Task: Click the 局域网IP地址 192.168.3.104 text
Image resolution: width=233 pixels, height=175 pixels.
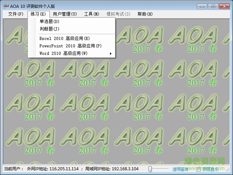Action: (x=112, y=169)
